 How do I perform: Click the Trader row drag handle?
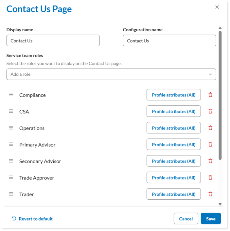(11, 194)
